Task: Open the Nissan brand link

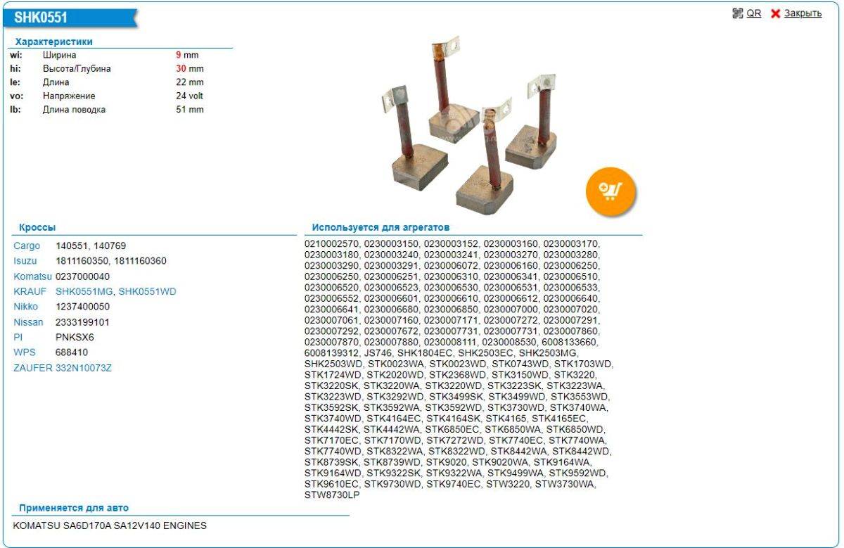Action: tap(28, 322)
